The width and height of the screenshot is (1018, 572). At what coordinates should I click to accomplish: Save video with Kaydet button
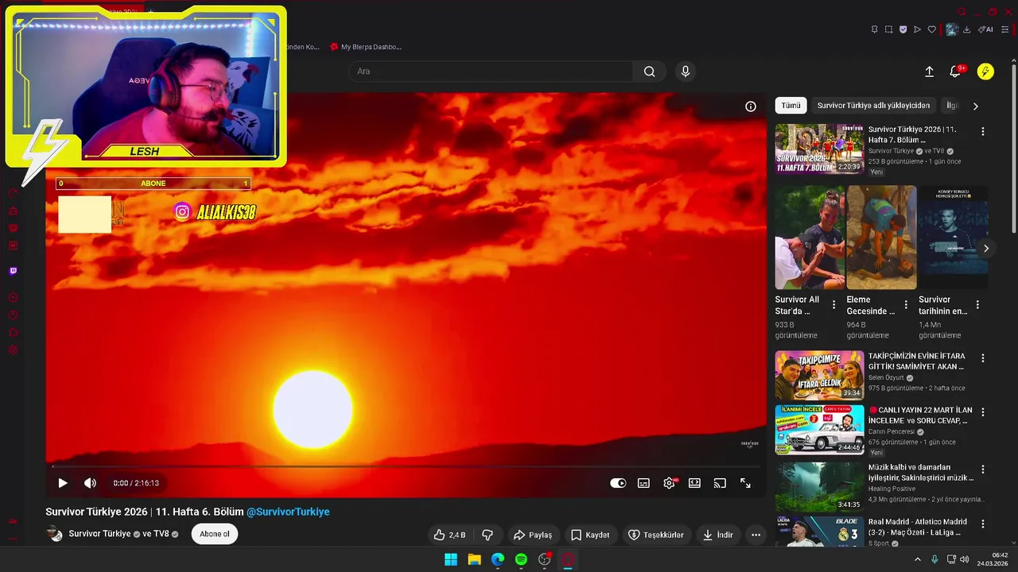[x=590, y=535]
